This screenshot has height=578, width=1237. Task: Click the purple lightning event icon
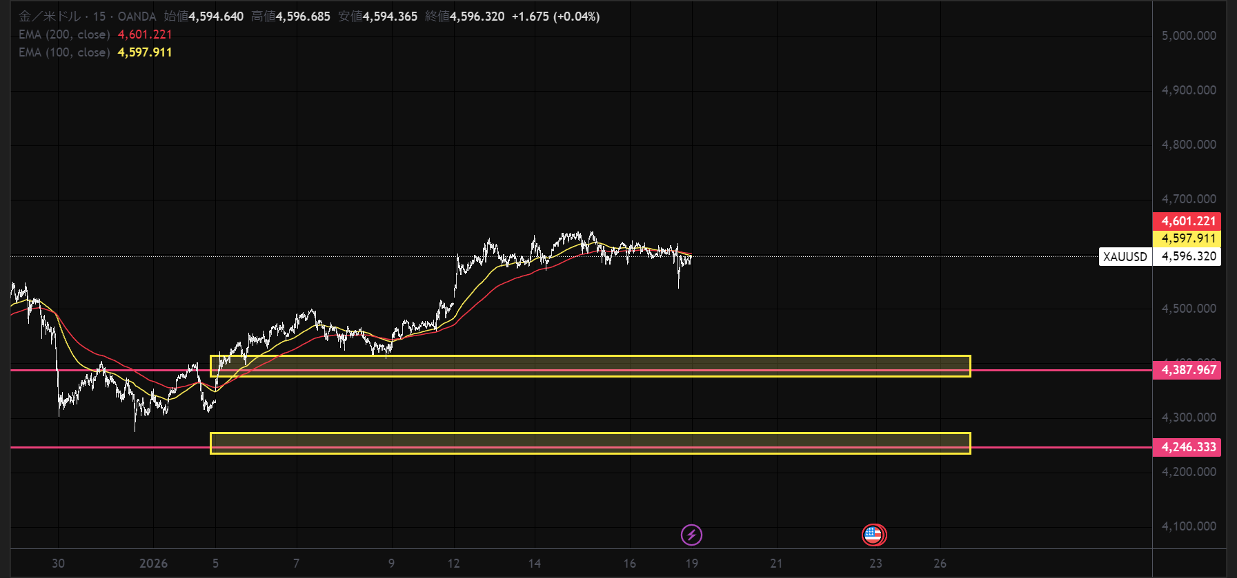click(x=691, y=535)
